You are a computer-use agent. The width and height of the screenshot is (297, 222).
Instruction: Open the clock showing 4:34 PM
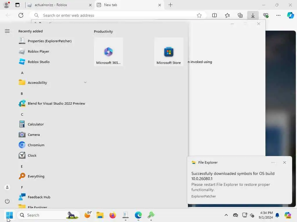point(266,215)
